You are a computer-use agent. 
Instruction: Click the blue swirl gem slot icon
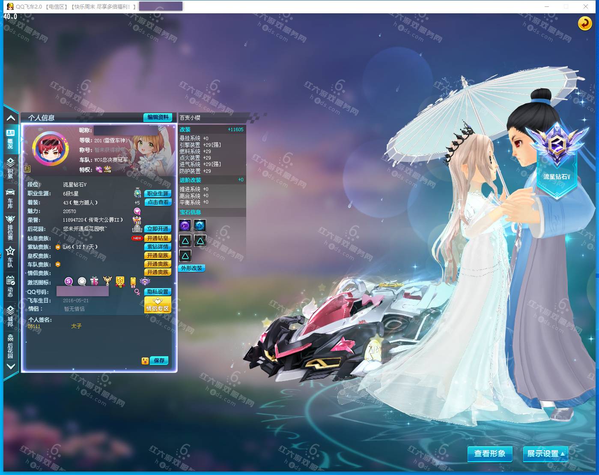coord(200,225)
